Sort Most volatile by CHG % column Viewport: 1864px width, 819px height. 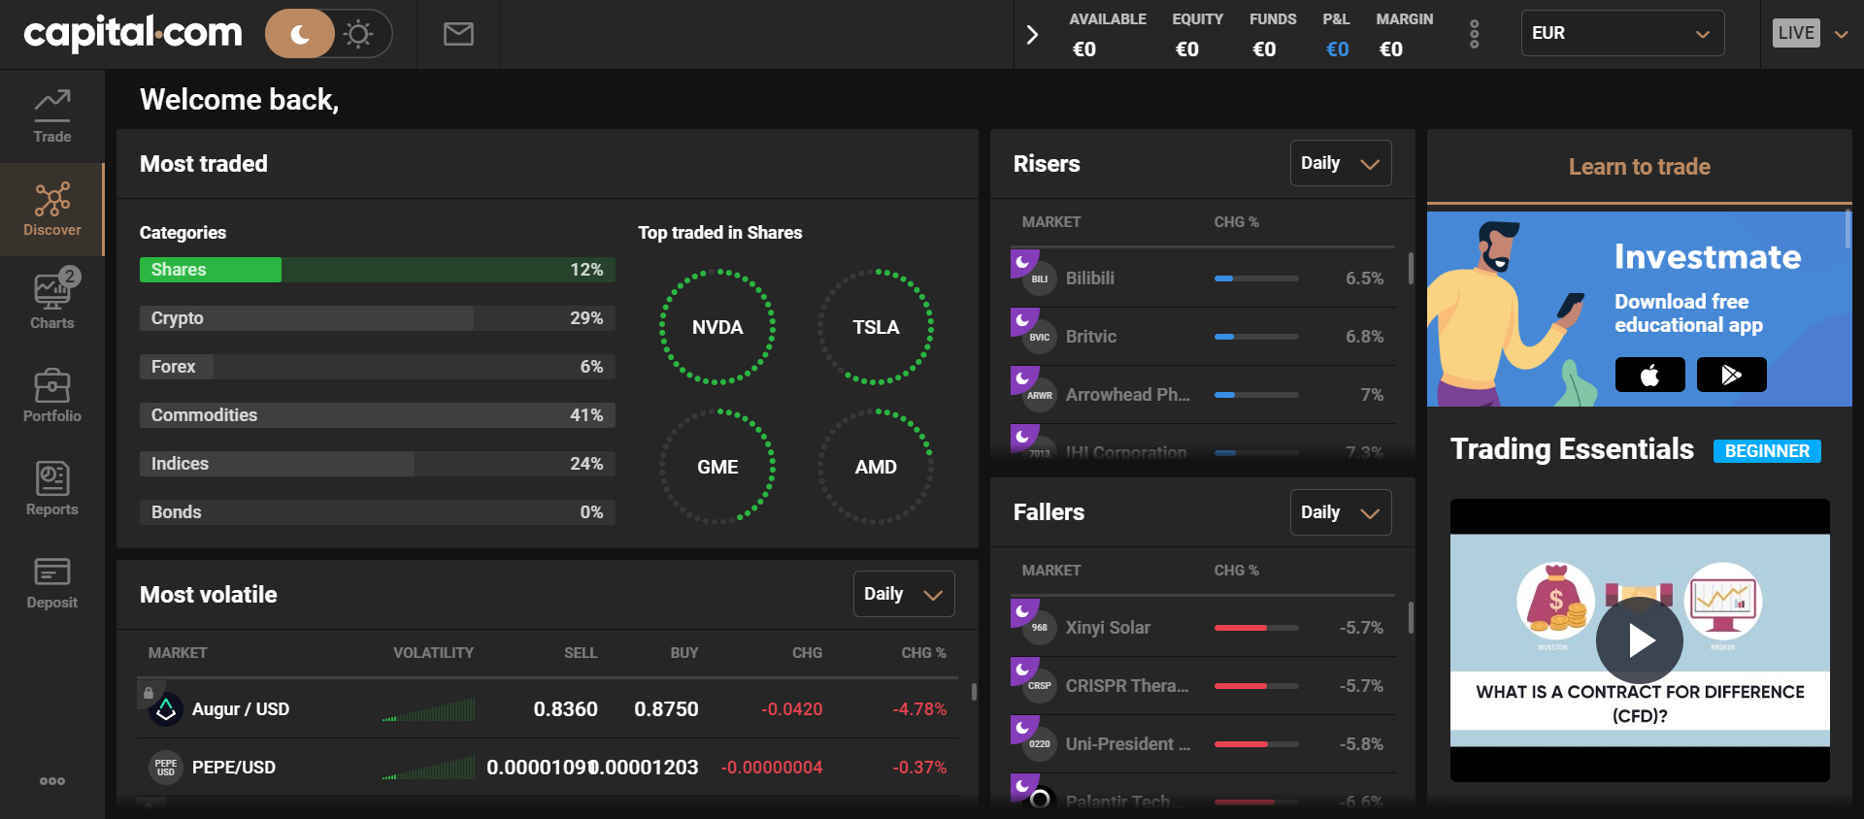(x=923, y=653)
